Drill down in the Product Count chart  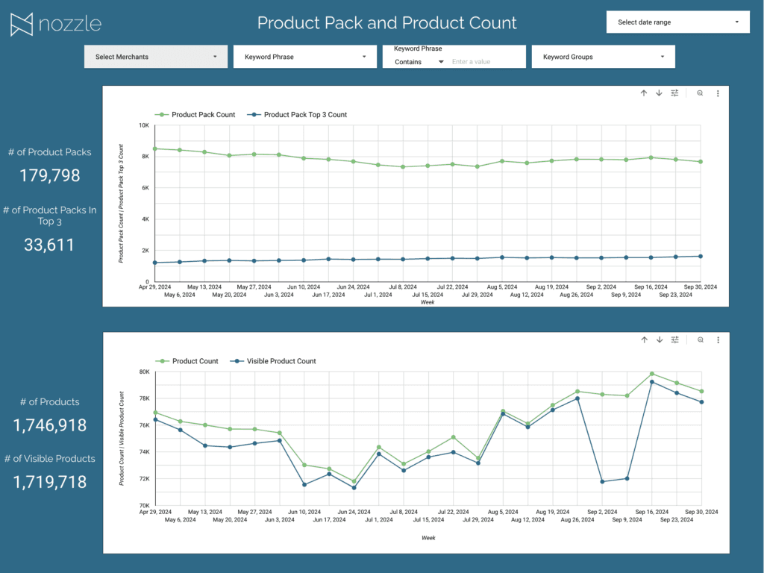tap(660, 339)
